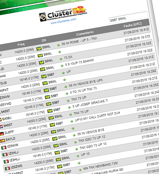Click the DX callsign S9WL in the 59 IN ROME row
The width and height of the screenshot is (159, 174).
[x=46, y=47]
